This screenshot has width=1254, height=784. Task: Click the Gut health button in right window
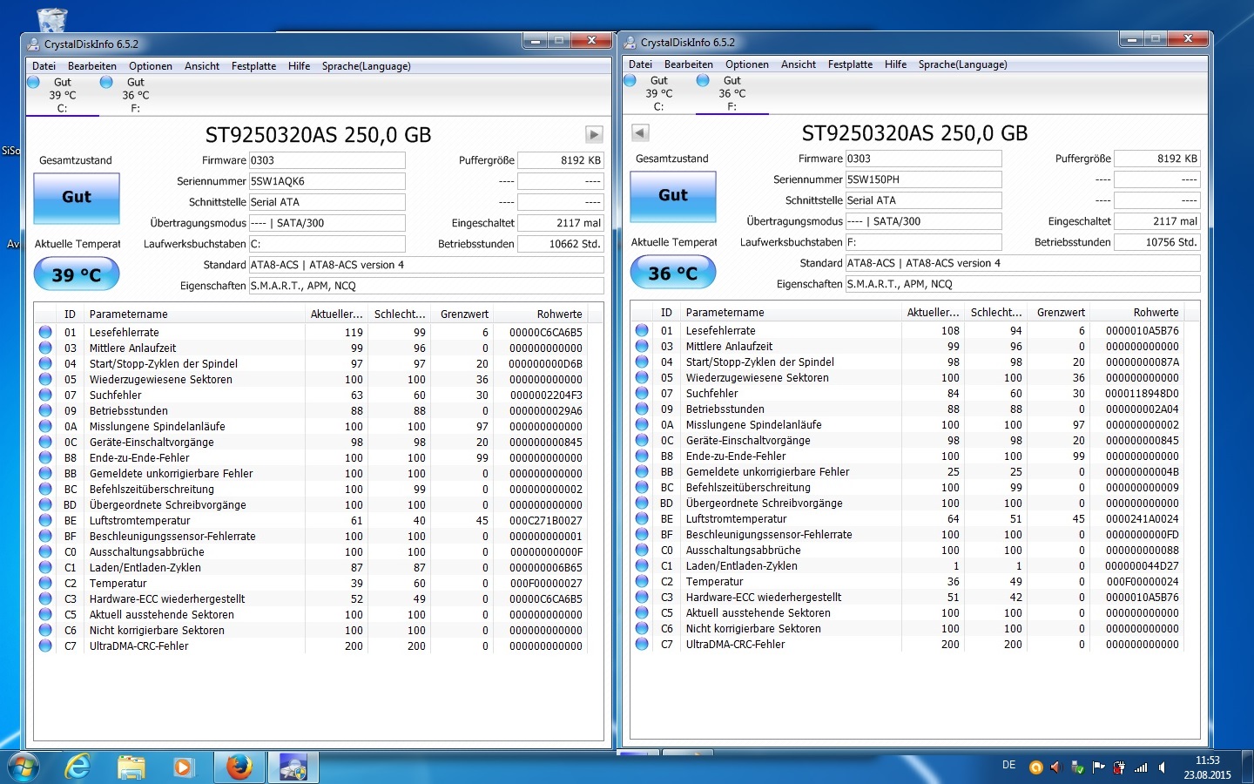[673, 196]
